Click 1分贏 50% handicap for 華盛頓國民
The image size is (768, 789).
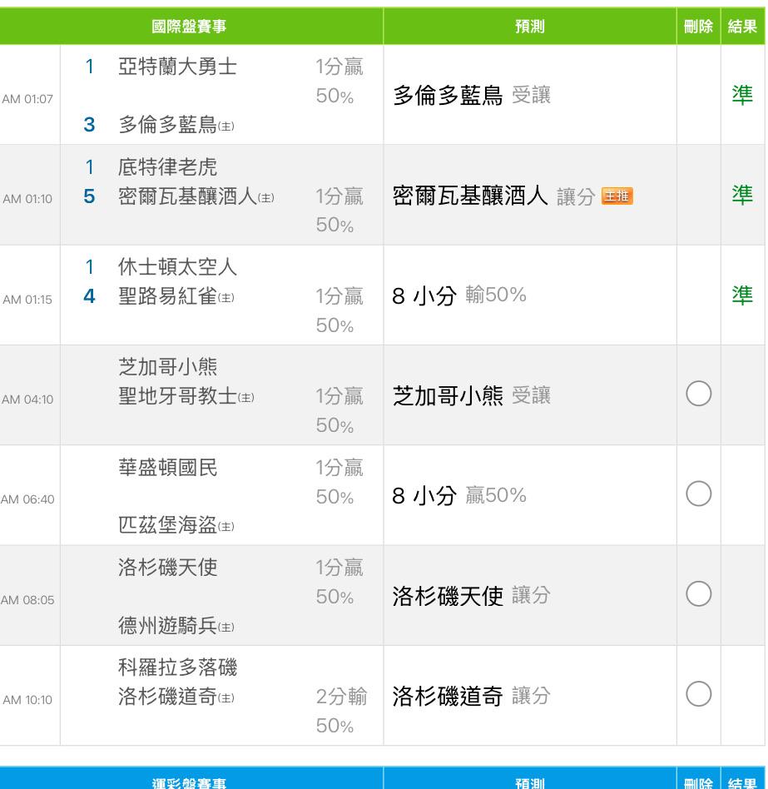point(339,482)
